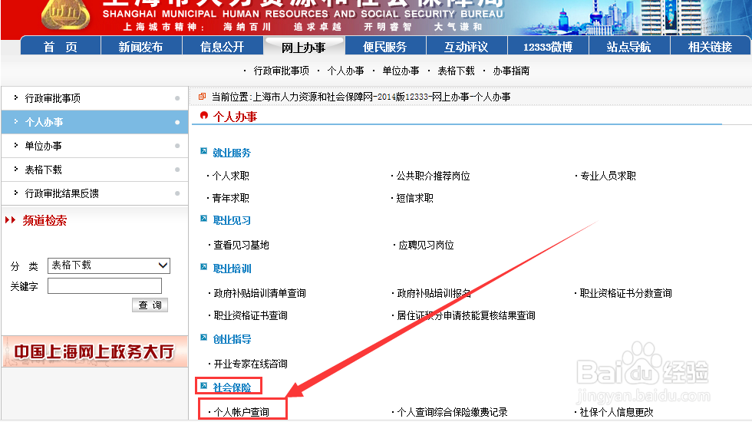
Task: Click the arrow bullet beside sidebar 行政审批结果反馈
Action: click(x=16, y=193)
